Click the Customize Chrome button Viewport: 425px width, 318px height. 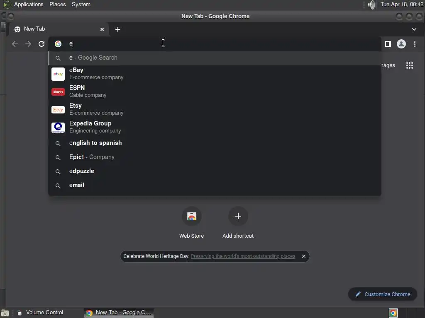[x=382, y=294]
